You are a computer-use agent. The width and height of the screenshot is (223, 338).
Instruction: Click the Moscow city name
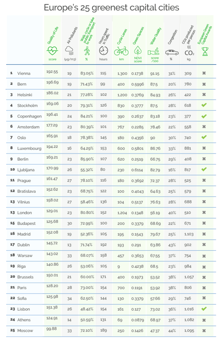click(25, 330)
